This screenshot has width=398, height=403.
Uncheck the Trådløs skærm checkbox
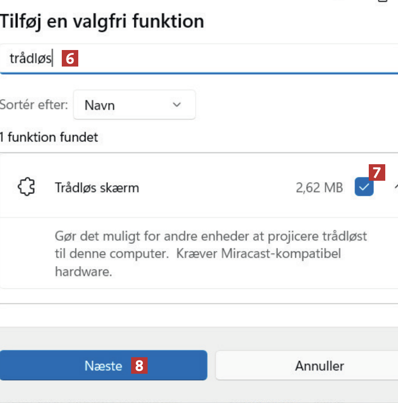click(x=364, y=188)
